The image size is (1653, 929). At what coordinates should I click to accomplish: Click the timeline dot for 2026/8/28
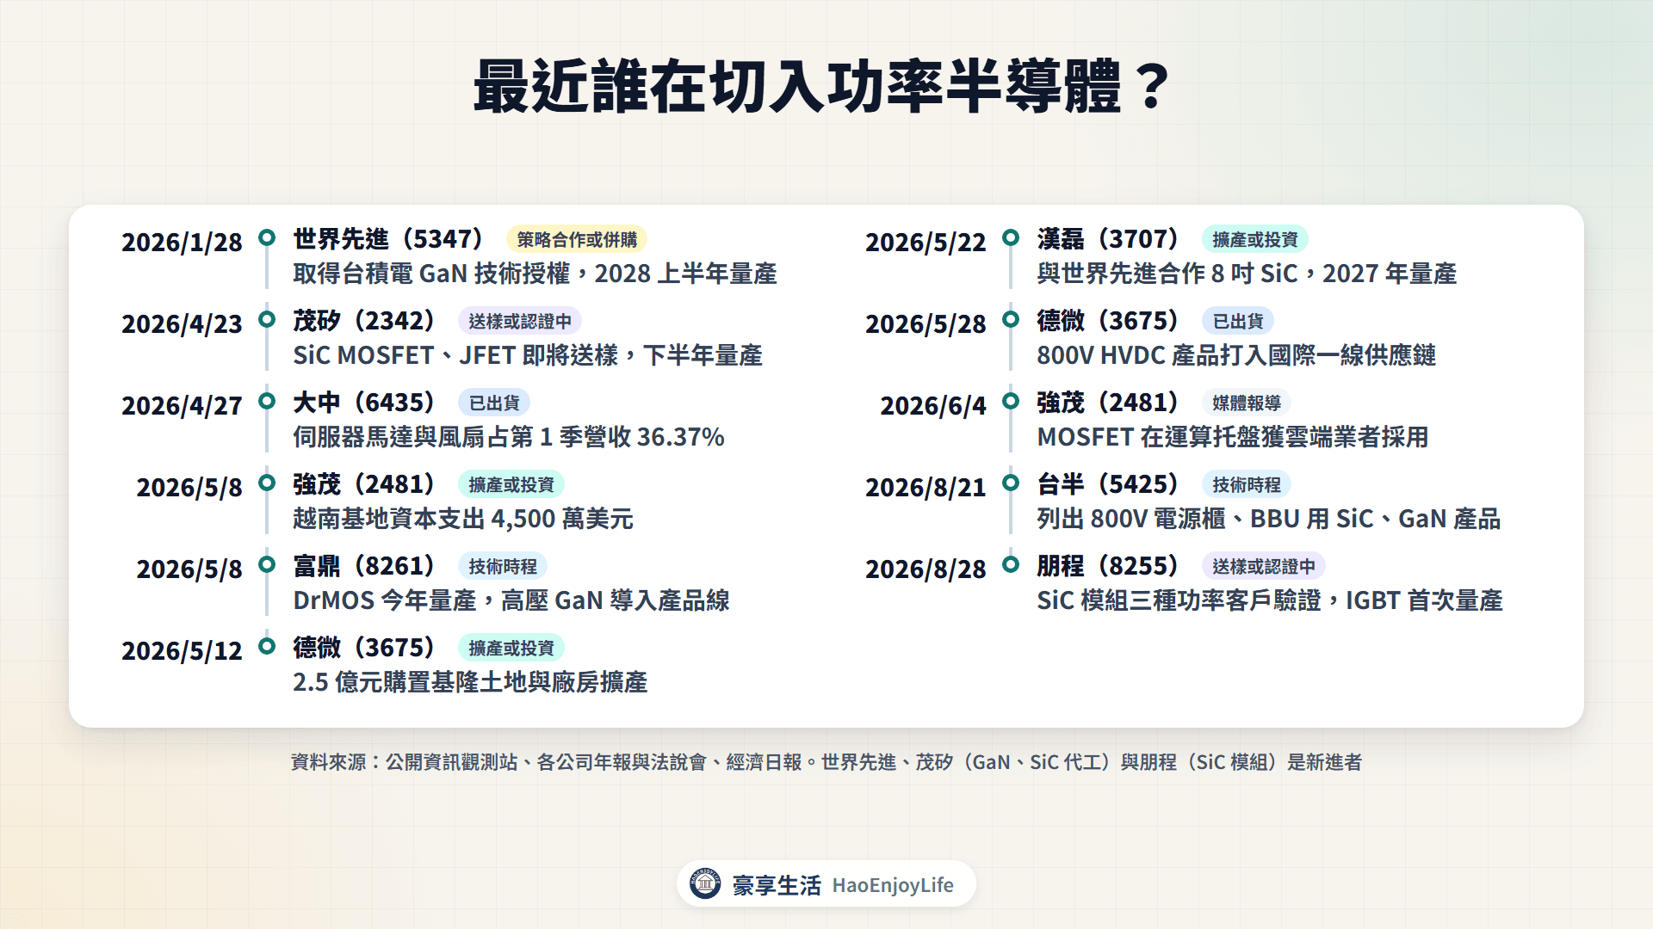tap(1011, 564)
